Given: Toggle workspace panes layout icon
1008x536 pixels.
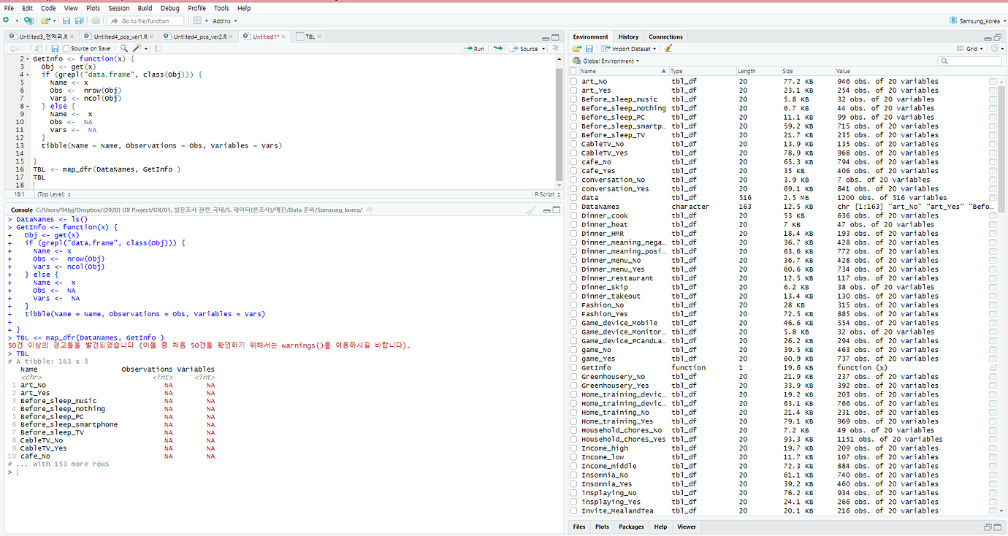Looking at the screenshot, I should click(197, 21).
